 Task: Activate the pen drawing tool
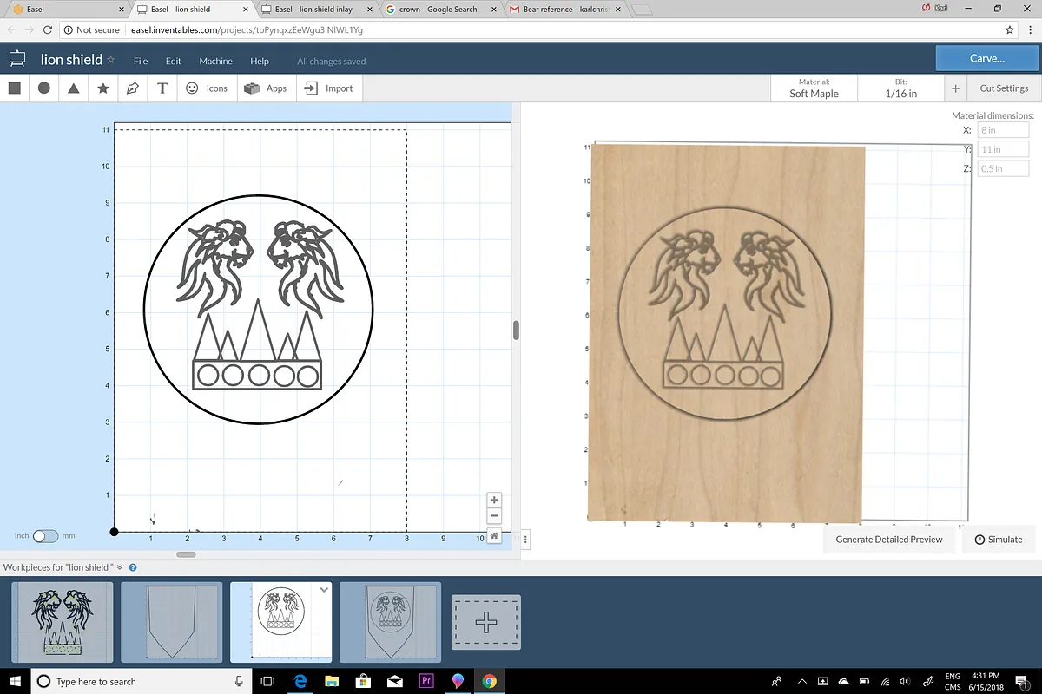click(133, 88)
